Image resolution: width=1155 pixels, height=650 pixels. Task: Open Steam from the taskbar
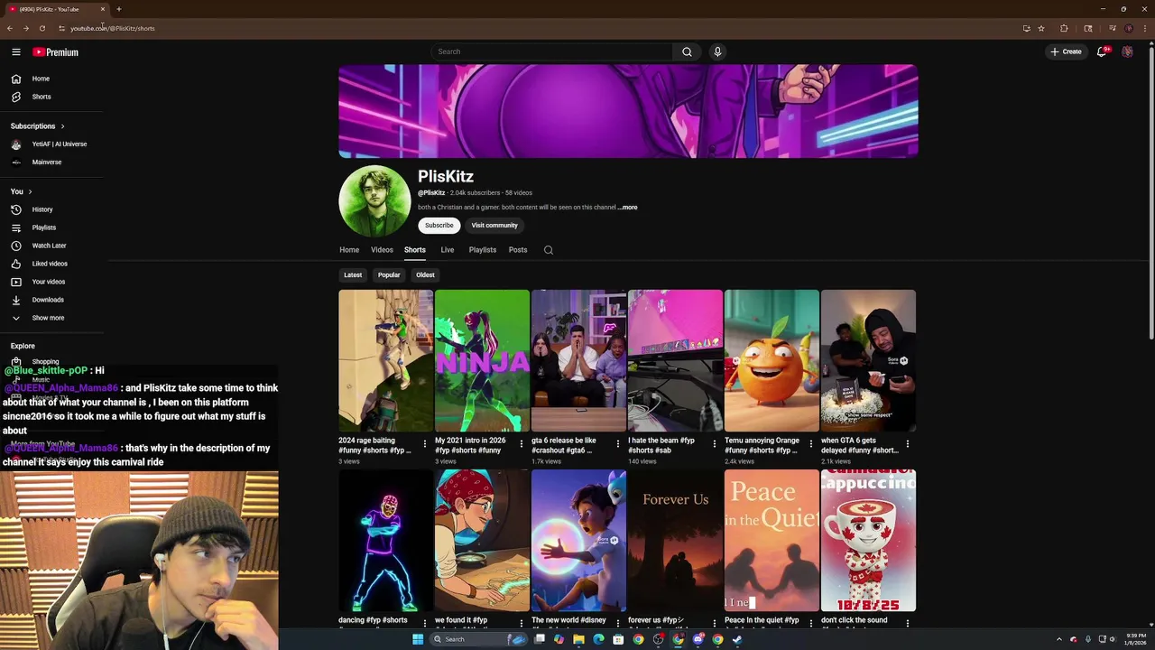pos(737,639)
